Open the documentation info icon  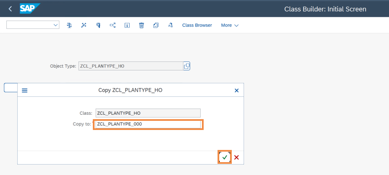point(127,25)
